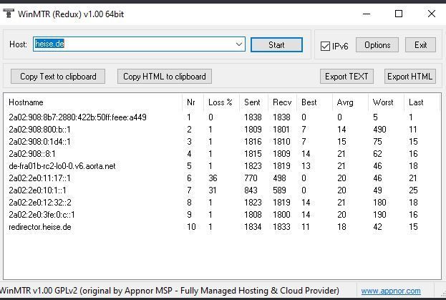
Task: Maximize the WinMTR window
Action: 399,14
